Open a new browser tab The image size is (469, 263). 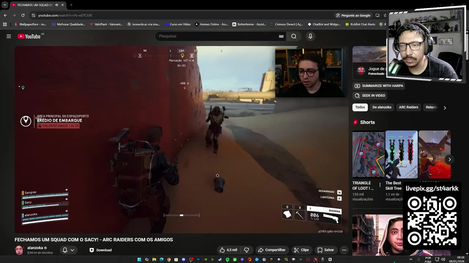coord(71,5)
